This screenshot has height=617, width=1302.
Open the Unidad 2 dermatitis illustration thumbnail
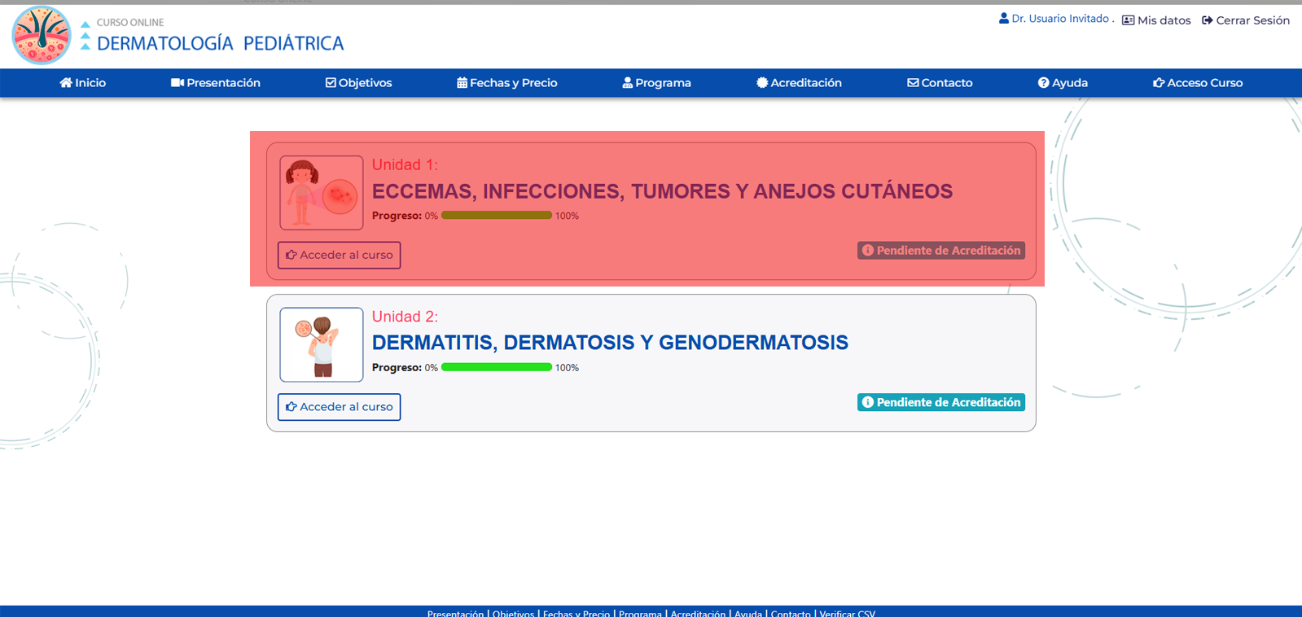point(322,344)
